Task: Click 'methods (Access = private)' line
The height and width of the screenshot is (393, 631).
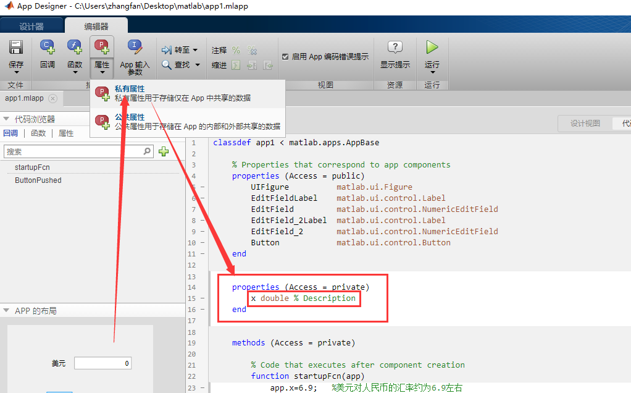Action: pos(293,343)
